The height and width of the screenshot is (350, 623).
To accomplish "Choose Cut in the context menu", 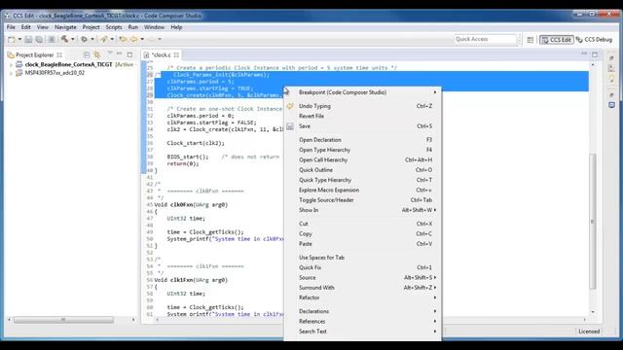I will [x=362, y=224].
